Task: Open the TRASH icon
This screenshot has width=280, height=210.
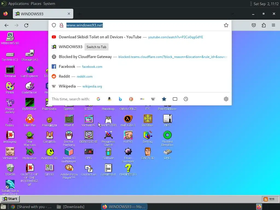Action: coord(10,170)
